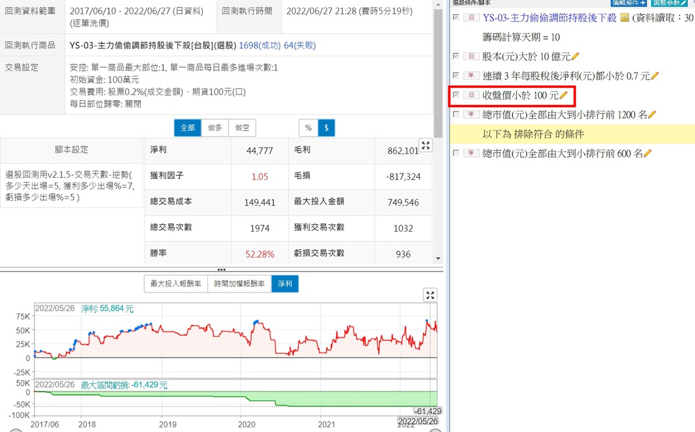
Task: Switch display to percent with % toggle
Action: pyautogui.click(x=308, y=127)
